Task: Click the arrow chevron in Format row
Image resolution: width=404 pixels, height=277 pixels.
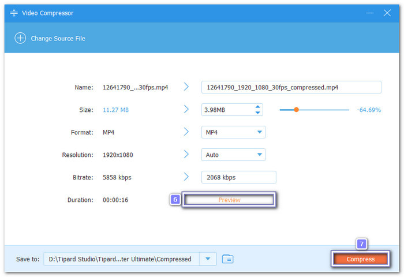Action: pos(186,132)
